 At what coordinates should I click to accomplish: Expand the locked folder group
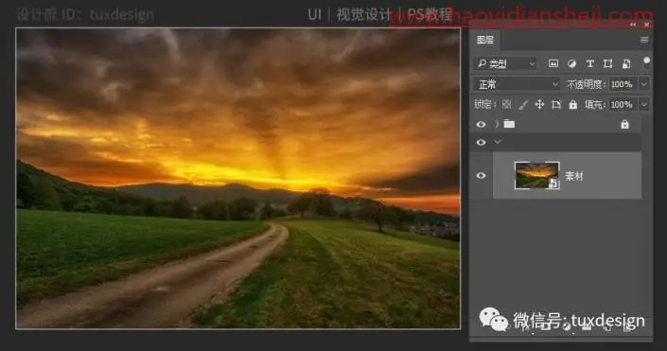497,124
